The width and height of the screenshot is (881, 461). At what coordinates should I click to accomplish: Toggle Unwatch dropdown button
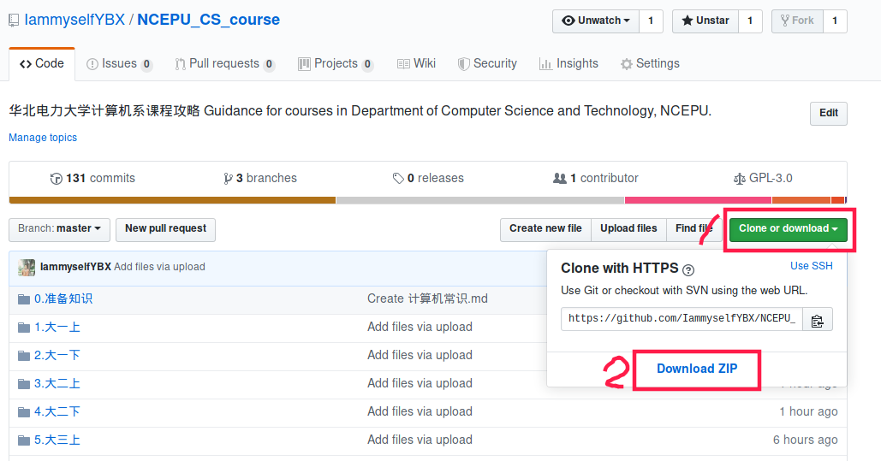596,21
